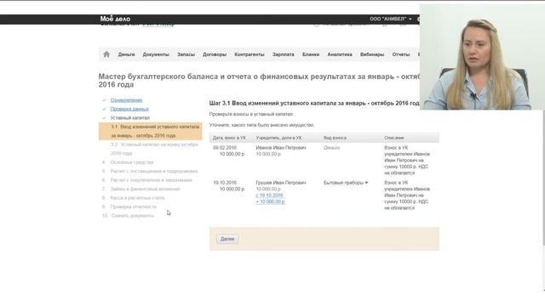Viewport: 545px width, 306px height.
Task: Open the Отчеты menu
Action: 401,54
